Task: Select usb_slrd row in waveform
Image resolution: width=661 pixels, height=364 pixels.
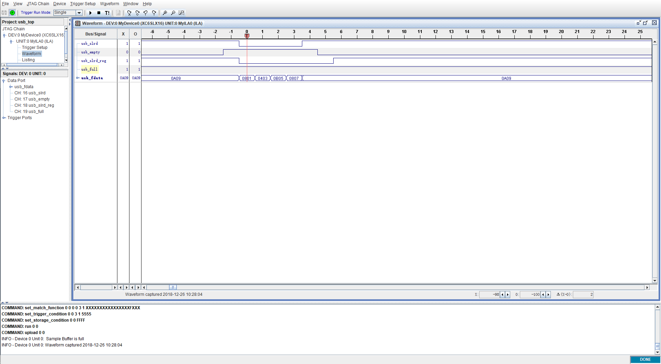Action: 90,43
